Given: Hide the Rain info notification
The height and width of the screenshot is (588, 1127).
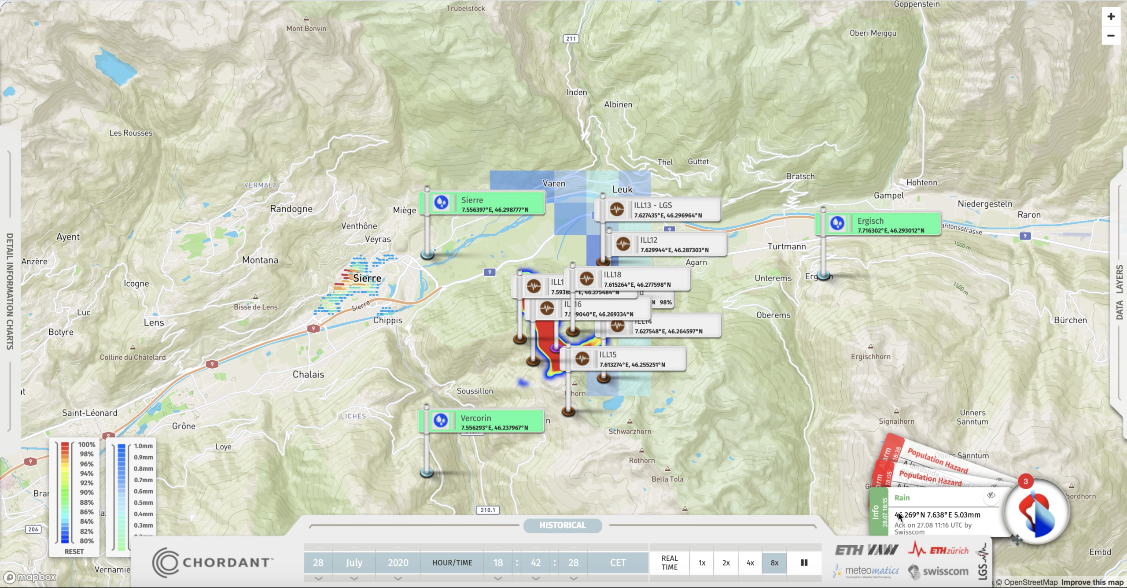Looking at the screenshot, I should coord(991,496).
